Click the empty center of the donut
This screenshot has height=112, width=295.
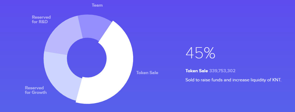click(87, 58)
